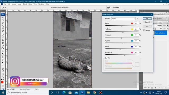Select the Eraser tool
Viewport: 169px width, 95px height.
coord(3,46)
